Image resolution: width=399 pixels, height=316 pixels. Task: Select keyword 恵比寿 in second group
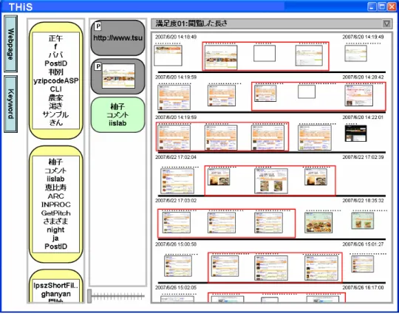click(x=55, y=188)
